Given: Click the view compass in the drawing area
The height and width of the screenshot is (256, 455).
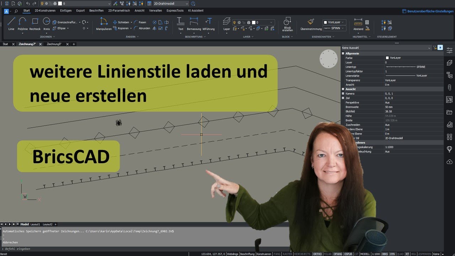Looking at the screenshot, I should point(328,59).
